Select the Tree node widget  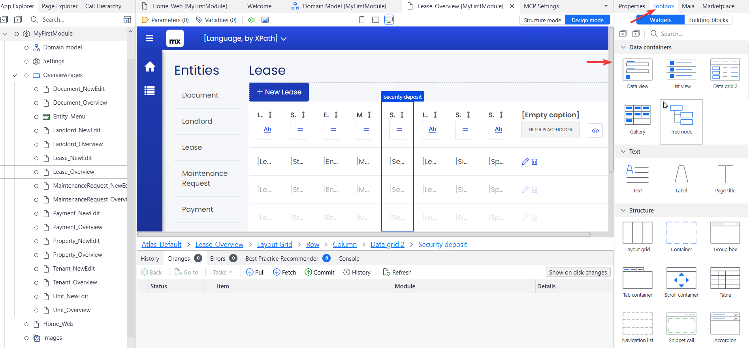(681, 122)
